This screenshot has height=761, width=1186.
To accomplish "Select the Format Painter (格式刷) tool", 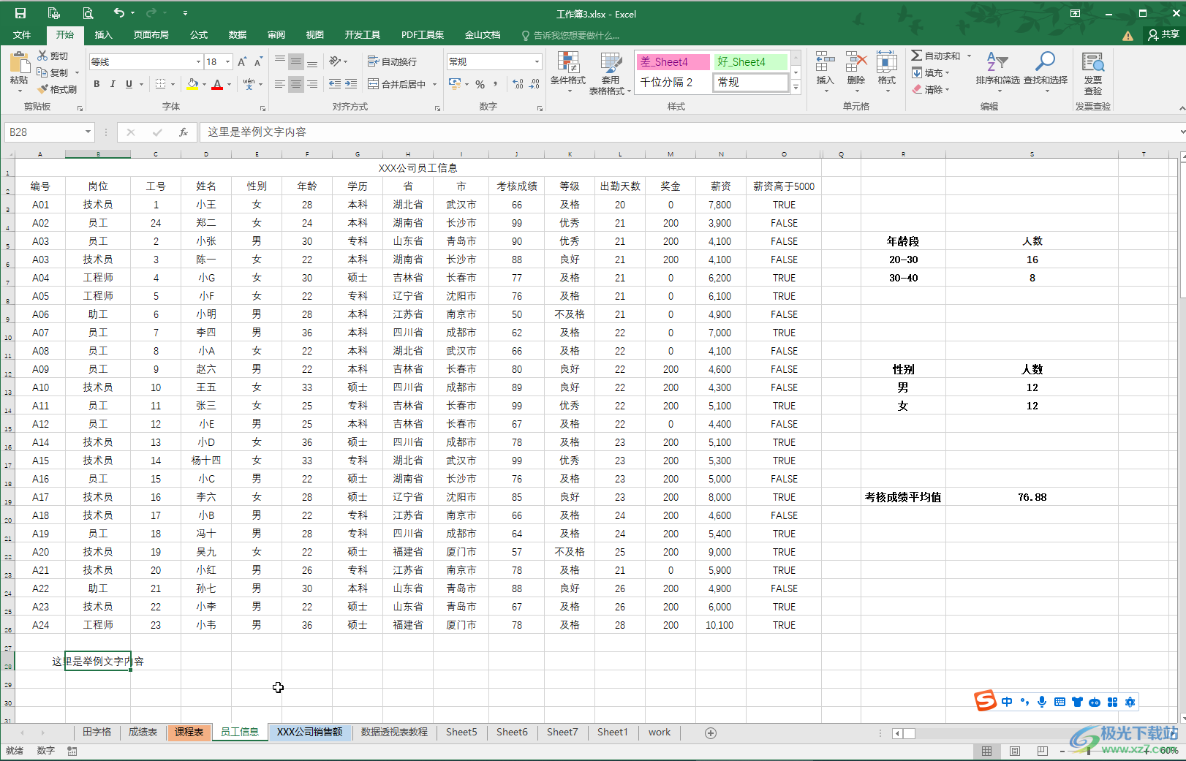I will [56, 89].
